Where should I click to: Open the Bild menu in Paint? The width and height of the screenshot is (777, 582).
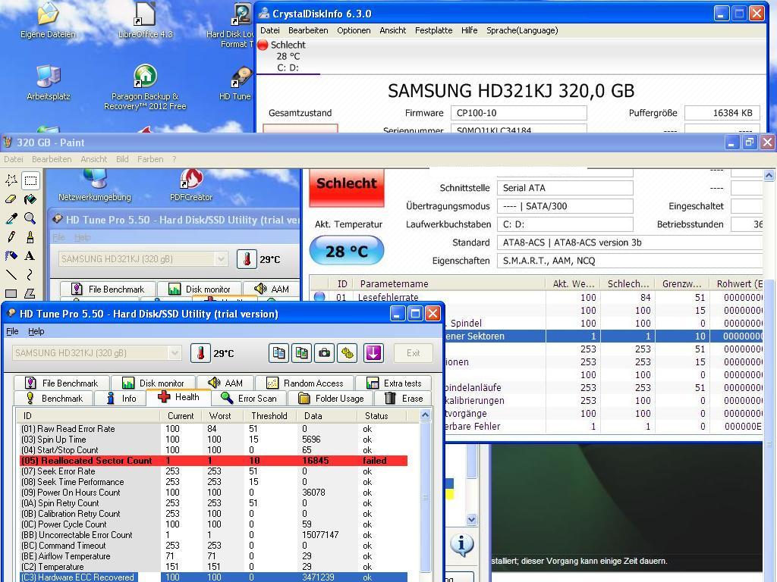coord(122,159)
